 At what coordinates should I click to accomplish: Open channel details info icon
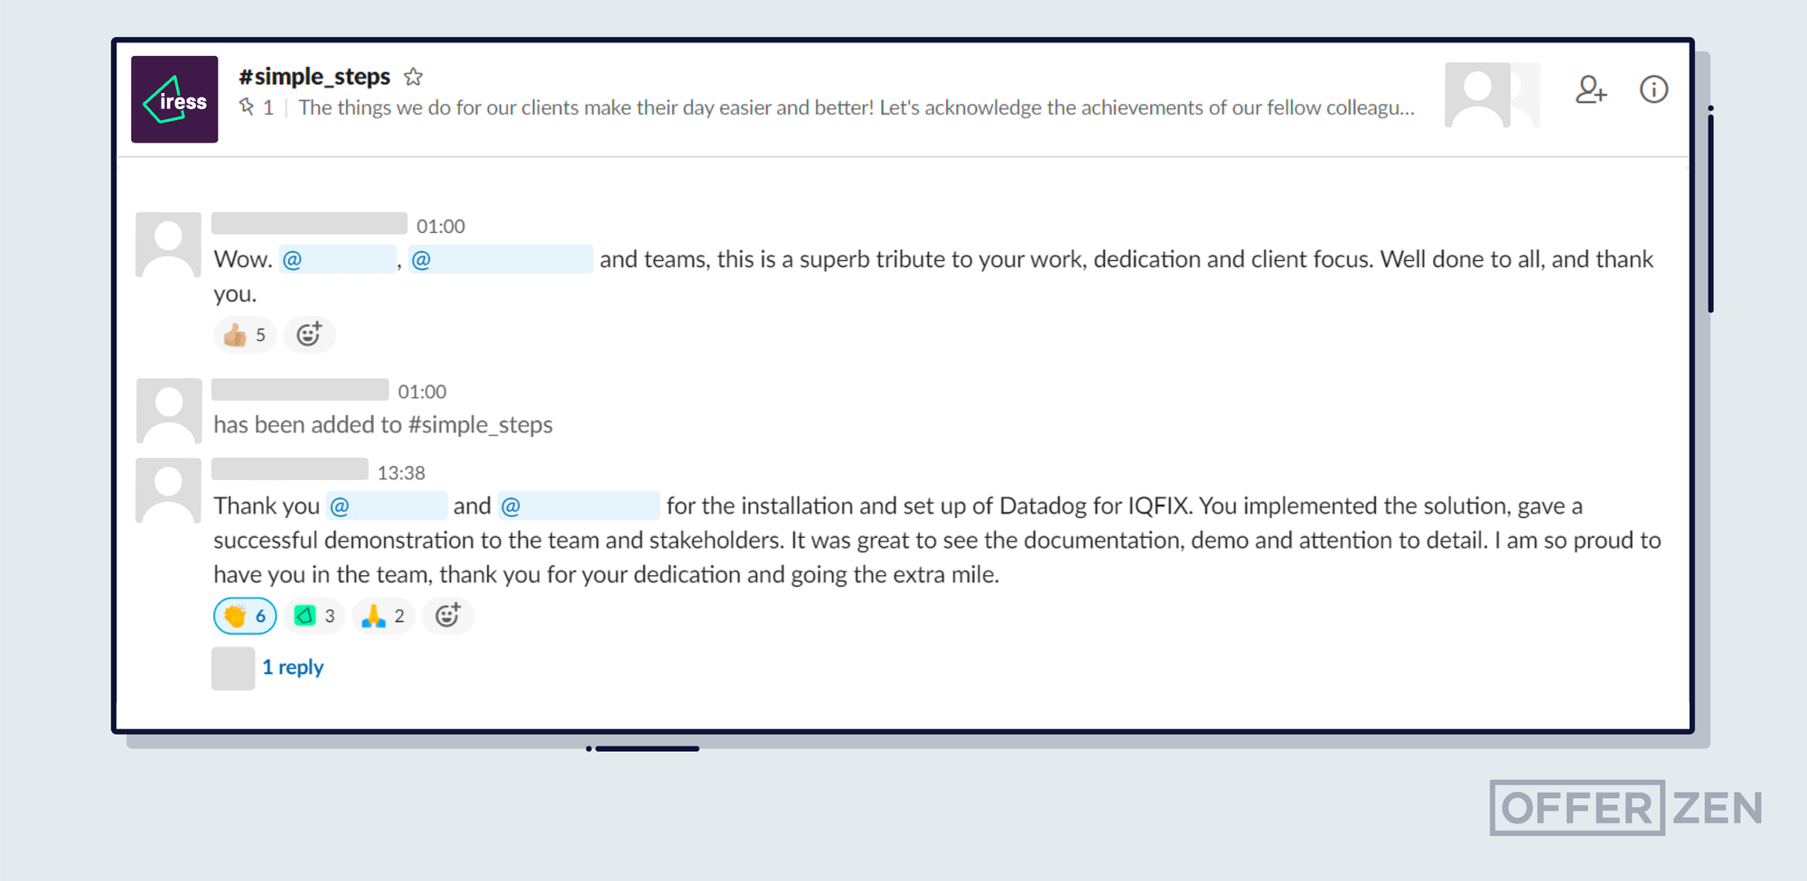click(1653, 89)
